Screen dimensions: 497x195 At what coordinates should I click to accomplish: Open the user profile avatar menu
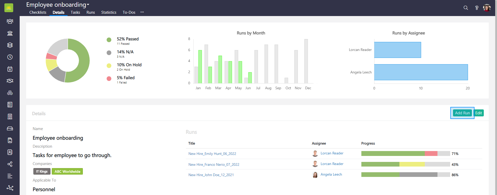coord(487,8)
